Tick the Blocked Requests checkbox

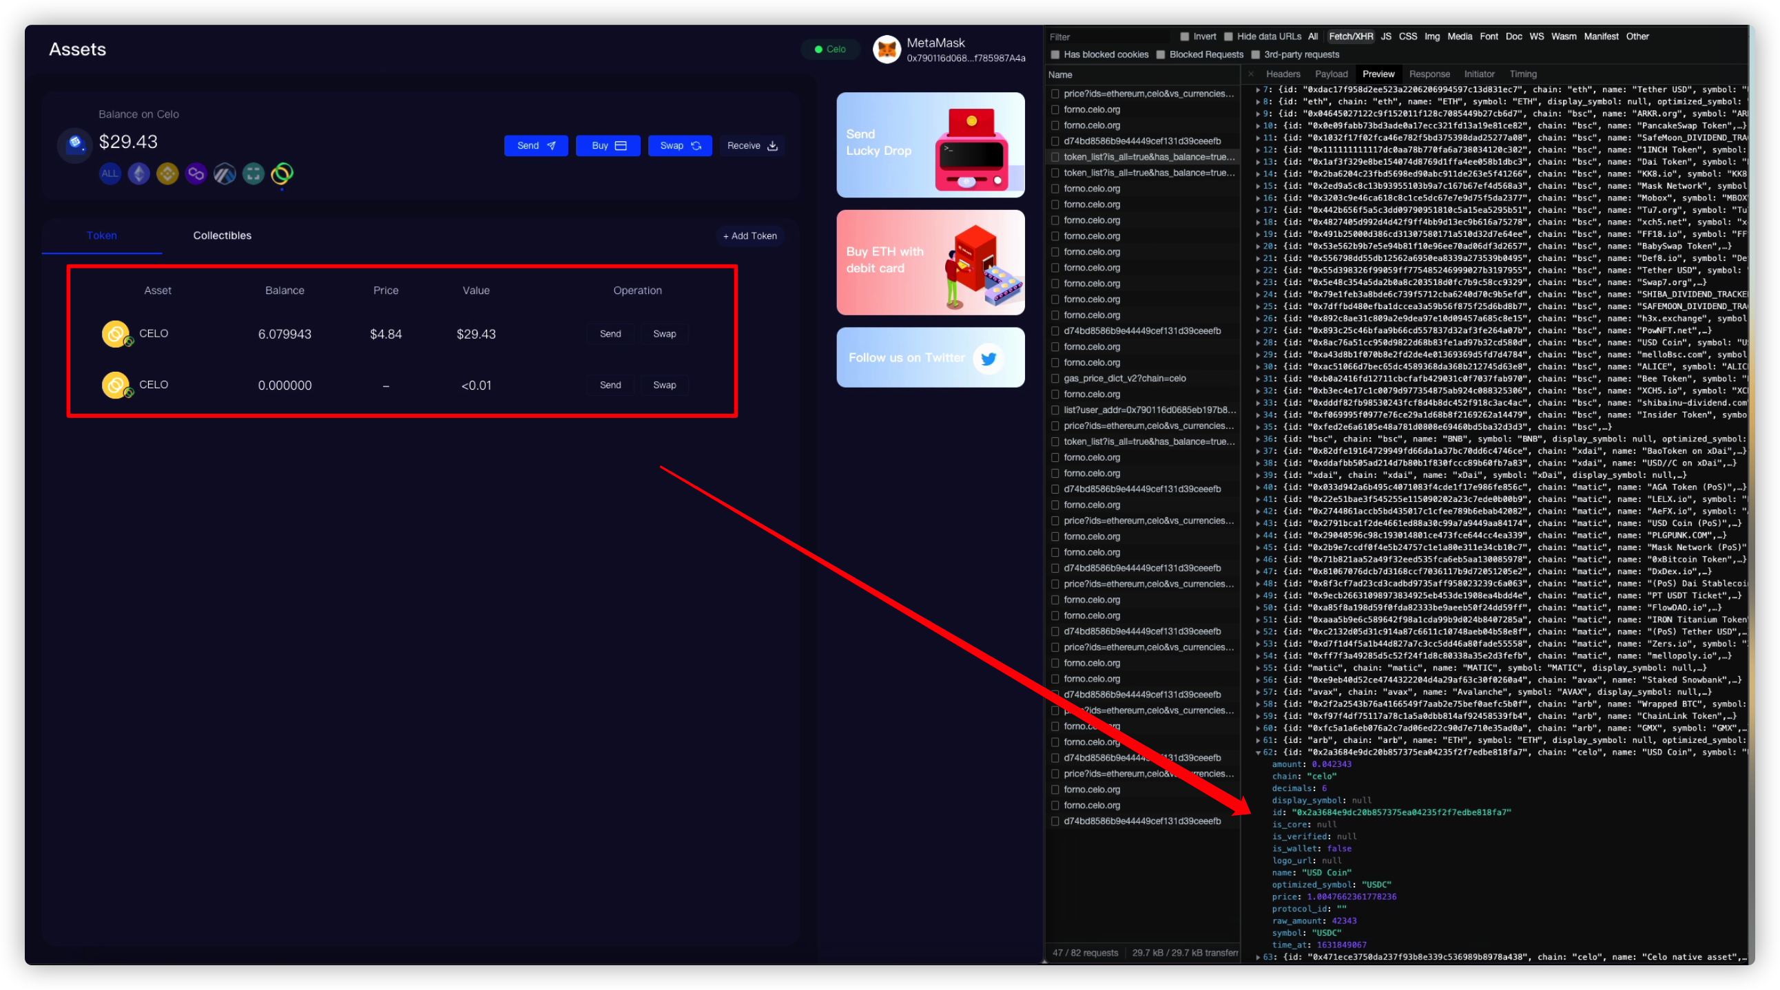(1161, 54)
